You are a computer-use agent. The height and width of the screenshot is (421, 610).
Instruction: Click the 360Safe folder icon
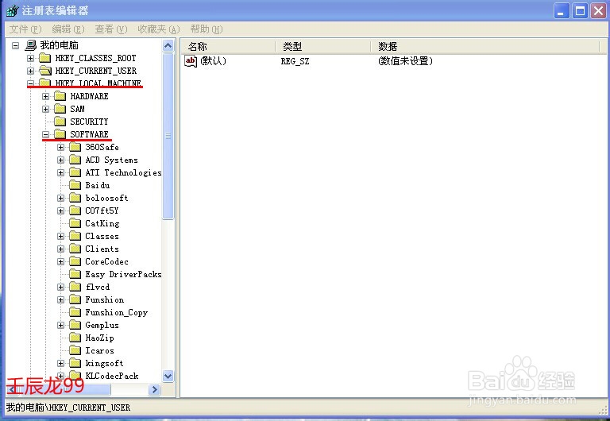pos(75,147)
